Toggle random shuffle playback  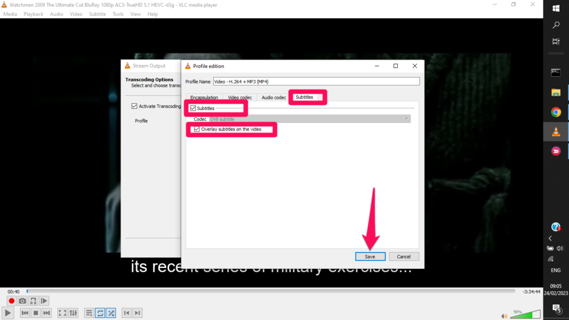(x=111, y=313)
